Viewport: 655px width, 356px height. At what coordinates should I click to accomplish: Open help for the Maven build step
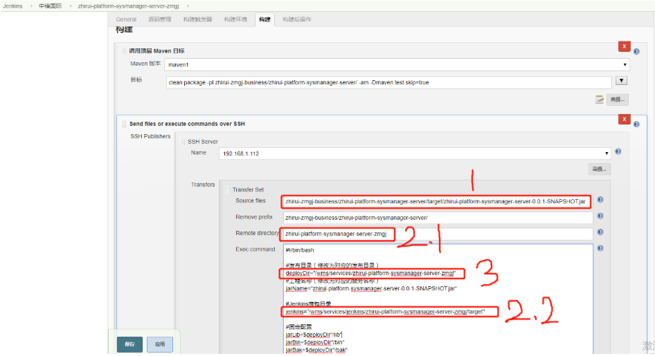click(636, 52)
